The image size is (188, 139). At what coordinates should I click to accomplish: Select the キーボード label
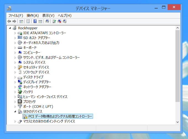[30, 48]
